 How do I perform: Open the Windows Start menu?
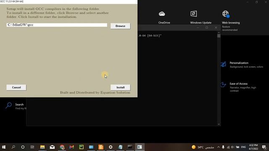click(4, 147)
